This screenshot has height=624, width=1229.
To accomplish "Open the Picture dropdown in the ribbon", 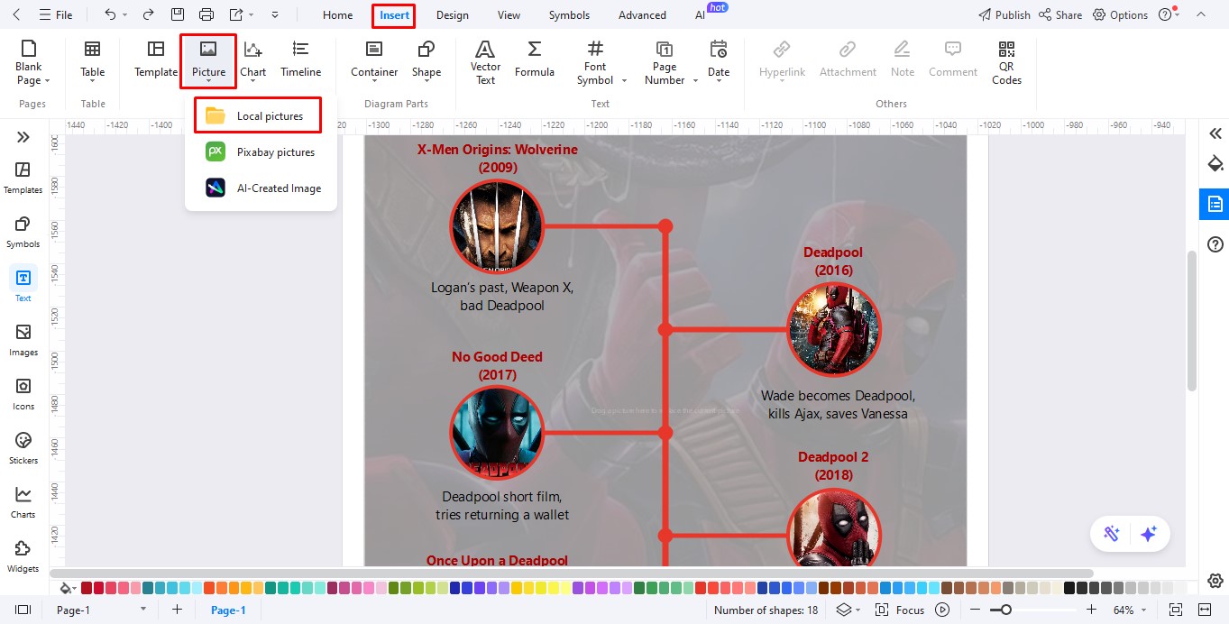I will coord(208,61).
